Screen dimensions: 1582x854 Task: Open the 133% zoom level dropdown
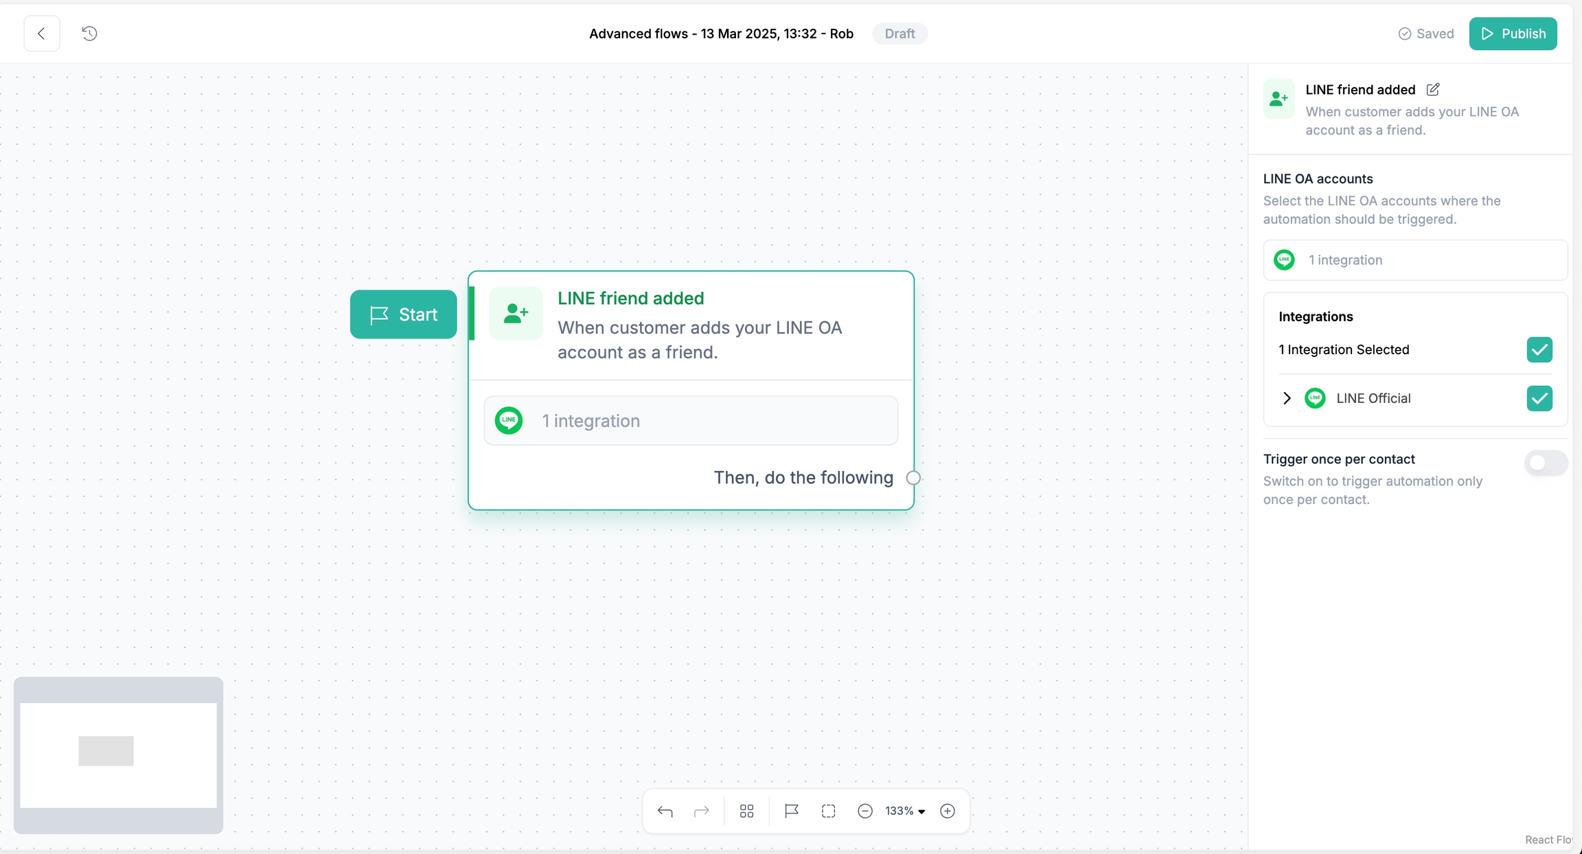905,811
